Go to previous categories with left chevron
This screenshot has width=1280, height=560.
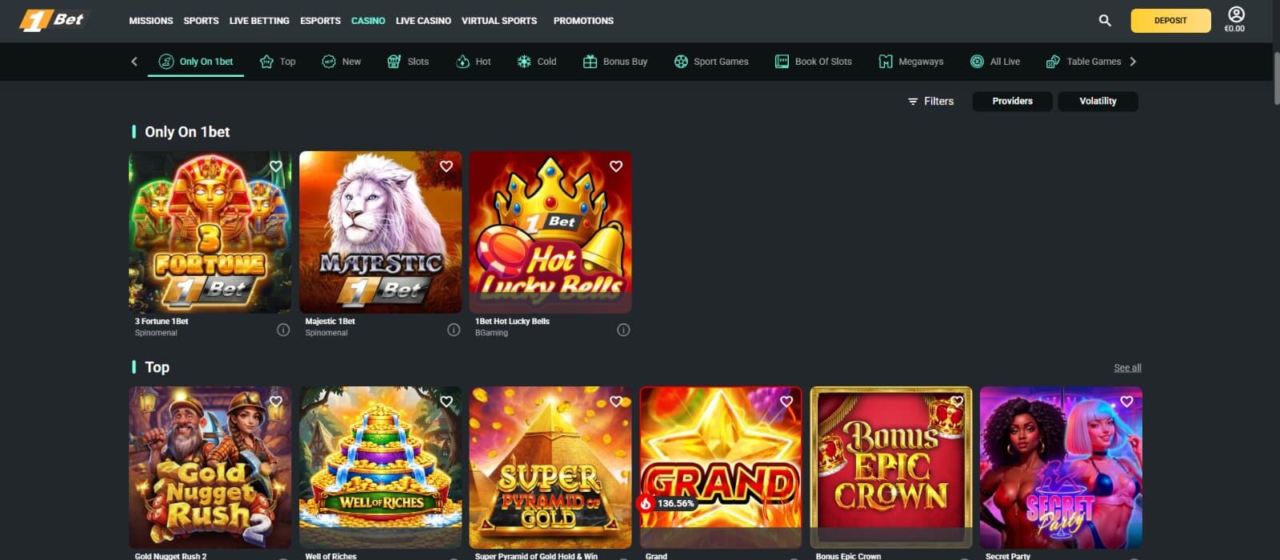[134, 62]
